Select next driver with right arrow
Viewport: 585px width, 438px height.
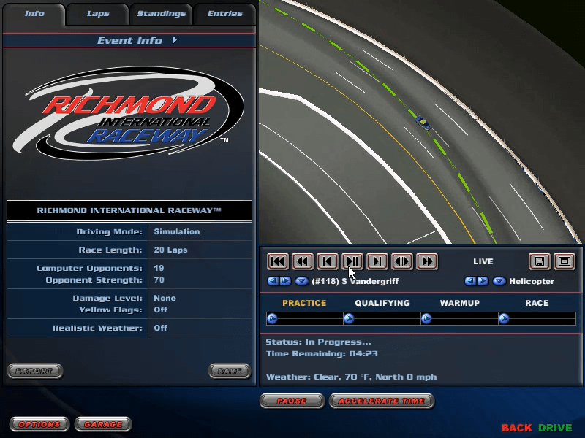(285, 281)
